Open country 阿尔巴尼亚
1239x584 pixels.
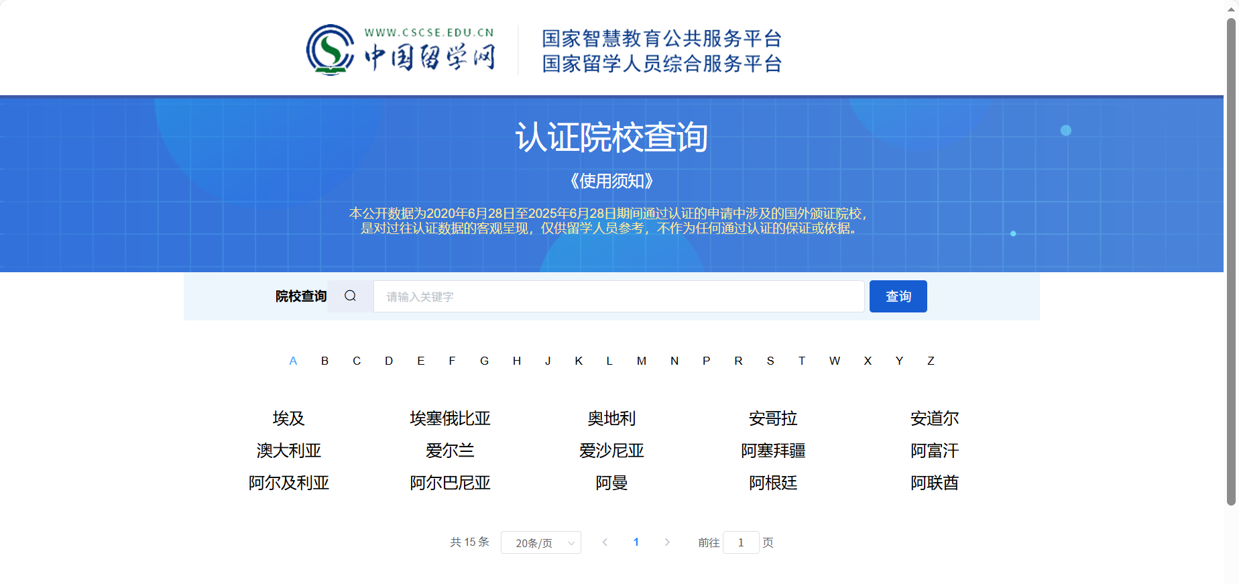[x=451, y=483]
